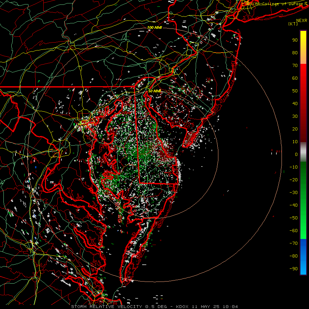Select the positive 40 scale value
The height and width of the screenshot is (309, 309).
(295, 104)
